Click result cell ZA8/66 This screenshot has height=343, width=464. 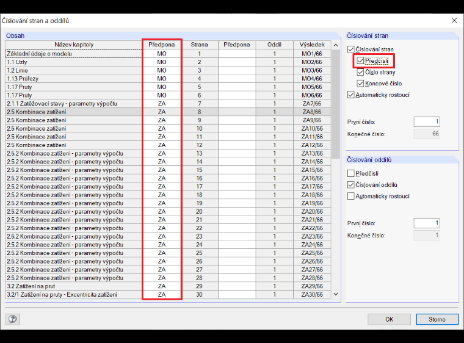[x=312, y=112]
